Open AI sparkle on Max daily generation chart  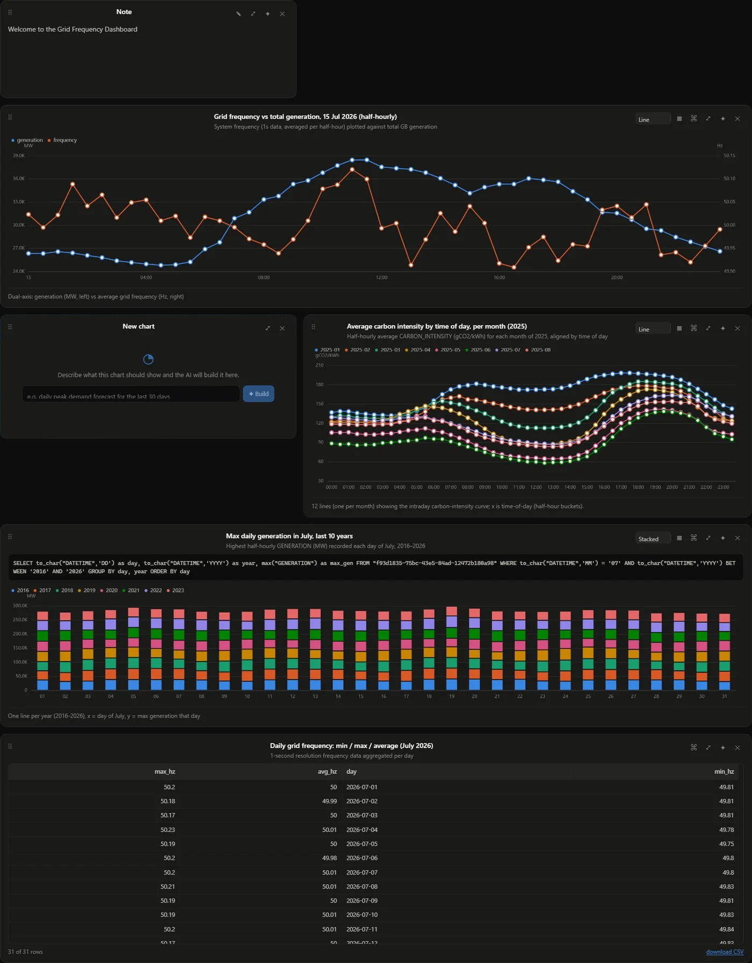point(723,538)
